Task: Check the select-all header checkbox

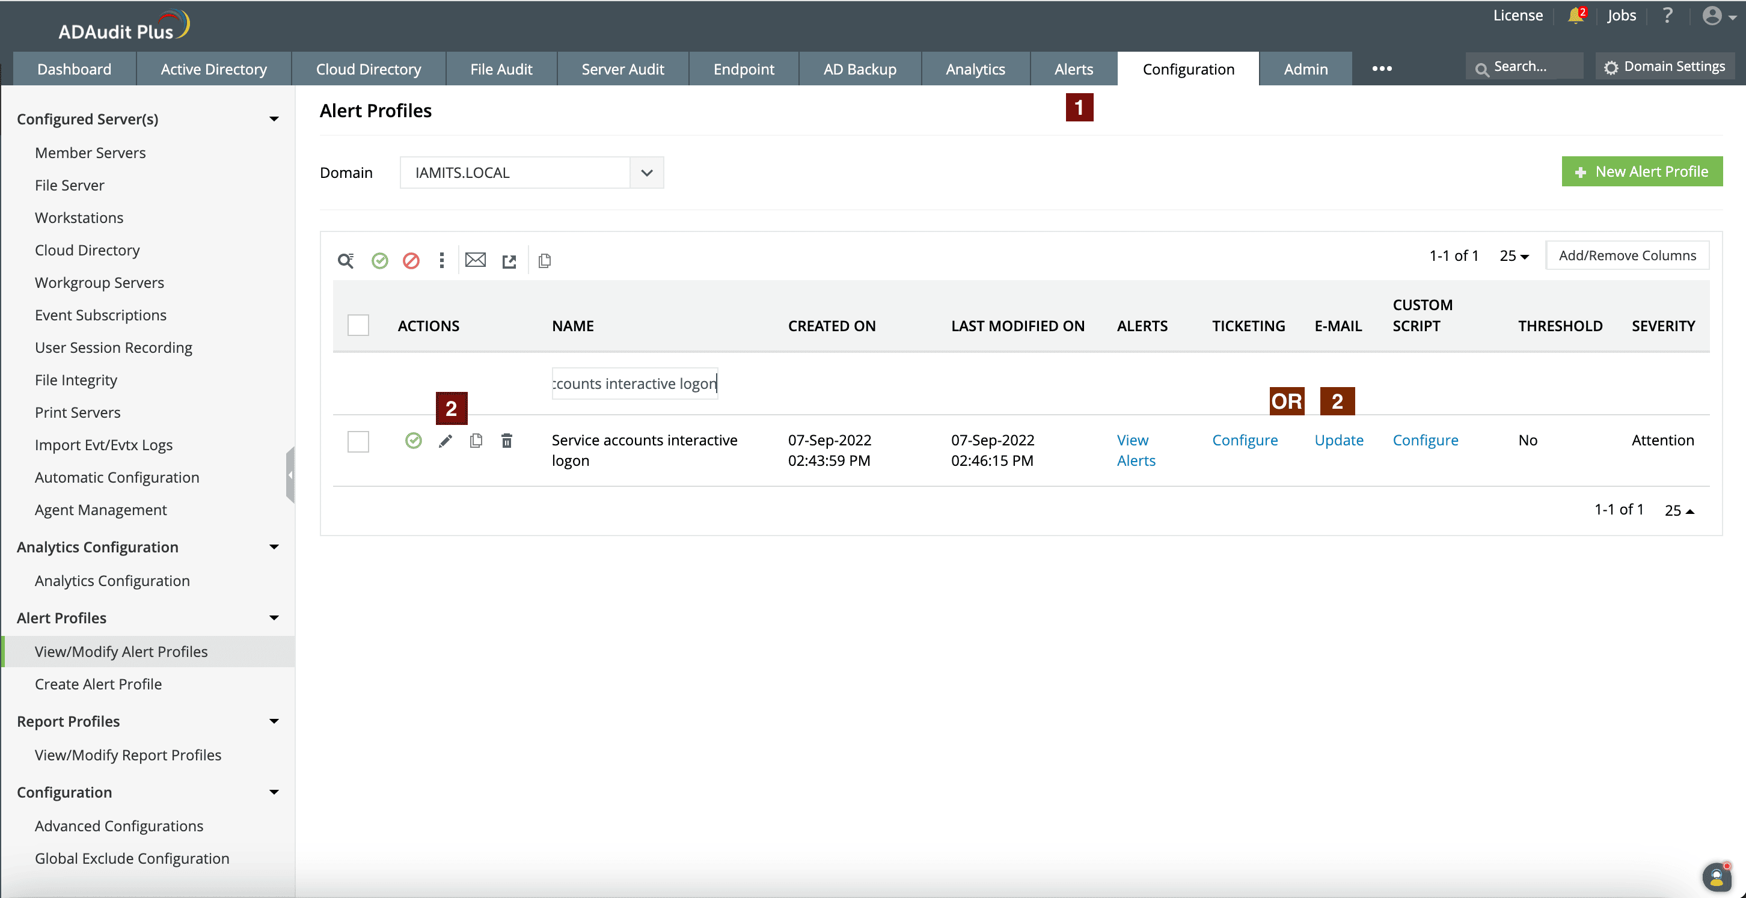Action: (x=358, y=325)
